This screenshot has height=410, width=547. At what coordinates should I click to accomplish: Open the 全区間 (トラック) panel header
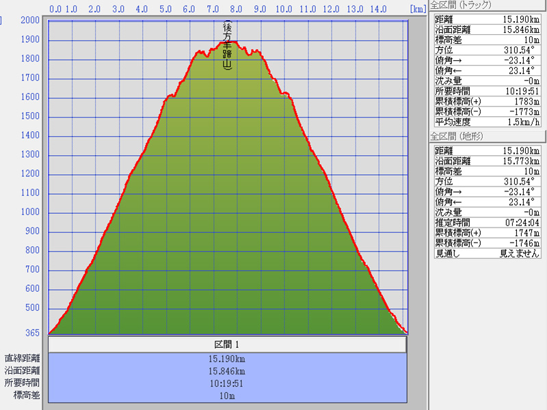pyautogui.click(x=465, y=5)
